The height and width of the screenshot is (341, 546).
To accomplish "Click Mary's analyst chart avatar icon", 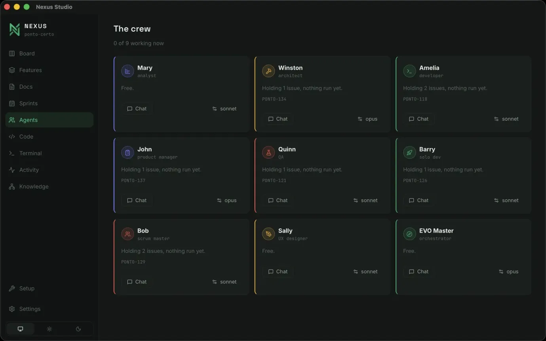I will 127,71.
